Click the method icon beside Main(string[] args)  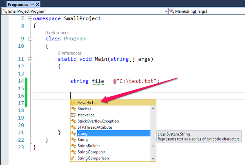coord(172,11)
